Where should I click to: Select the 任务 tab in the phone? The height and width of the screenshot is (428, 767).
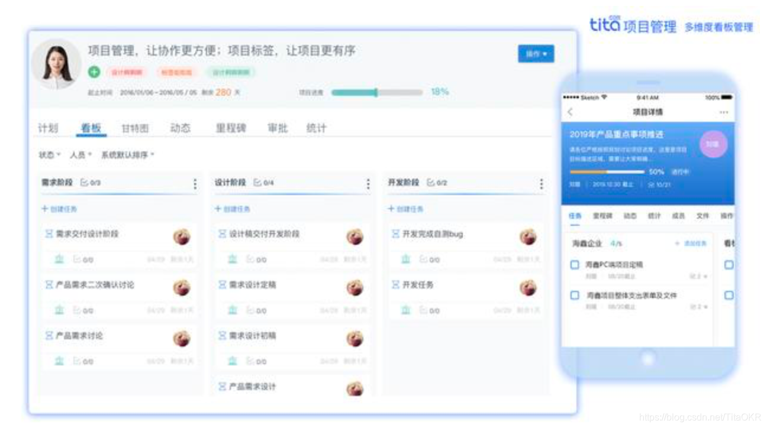pos(575,216)
